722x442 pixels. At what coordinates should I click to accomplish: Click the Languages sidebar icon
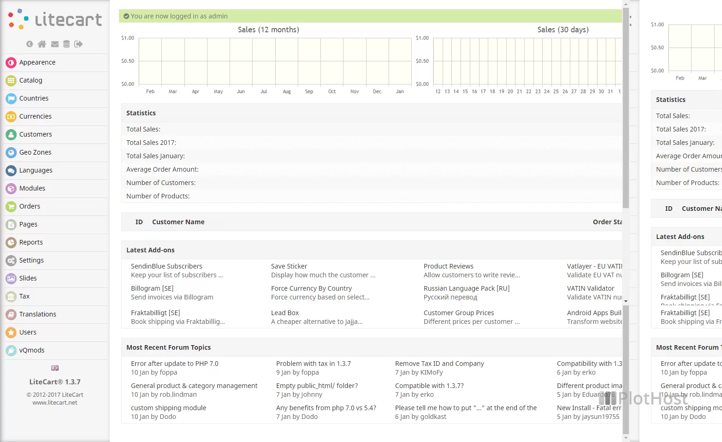[11, 170]
